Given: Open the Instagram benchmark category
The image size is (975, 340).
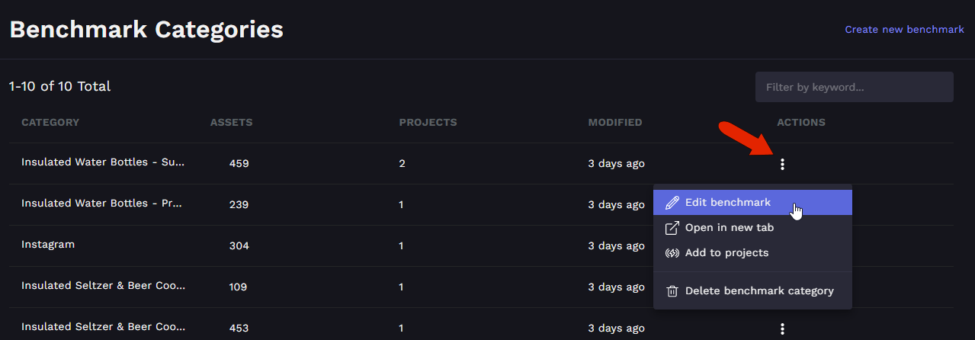Looking at the screenshot, I should pyautogui.click(x=48, y=245).
